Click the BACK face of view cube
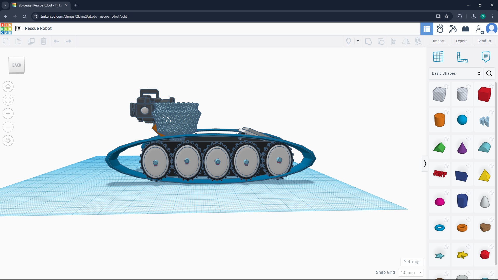 coord(17,65)
